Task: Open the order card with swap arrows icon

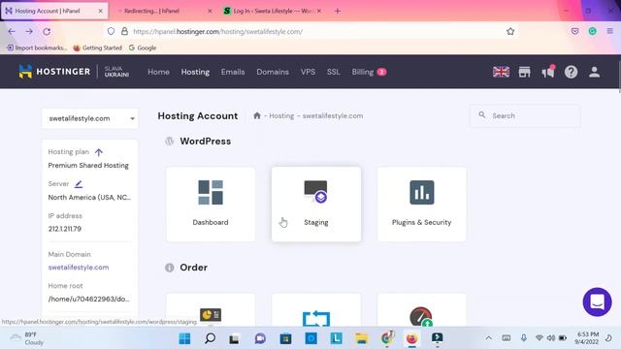Action: [x=316, y=310]
